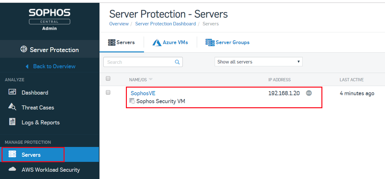Click the server icon on Servers tab
The width and height of the screenshot is (385, 179).
pyautogui.click(x=112, y=42)
